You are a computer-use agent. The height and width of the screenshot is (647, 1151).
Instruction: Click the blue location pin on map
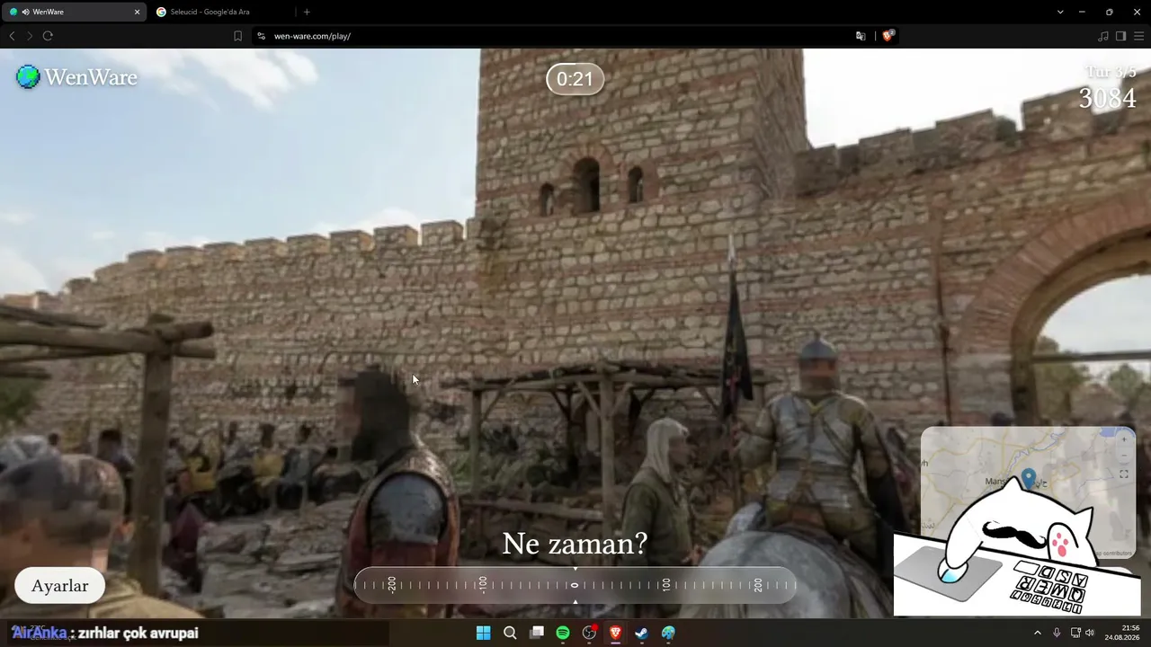pyautogui.click(x=1029, y=477)
